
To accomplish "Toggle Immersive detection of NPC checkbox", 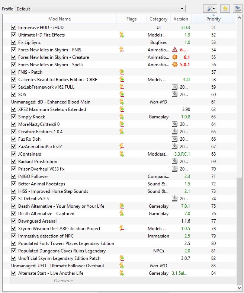I will pyautogui.click(x=13, y=236).
